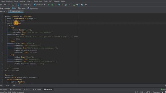Click the @override annotation

9,75
